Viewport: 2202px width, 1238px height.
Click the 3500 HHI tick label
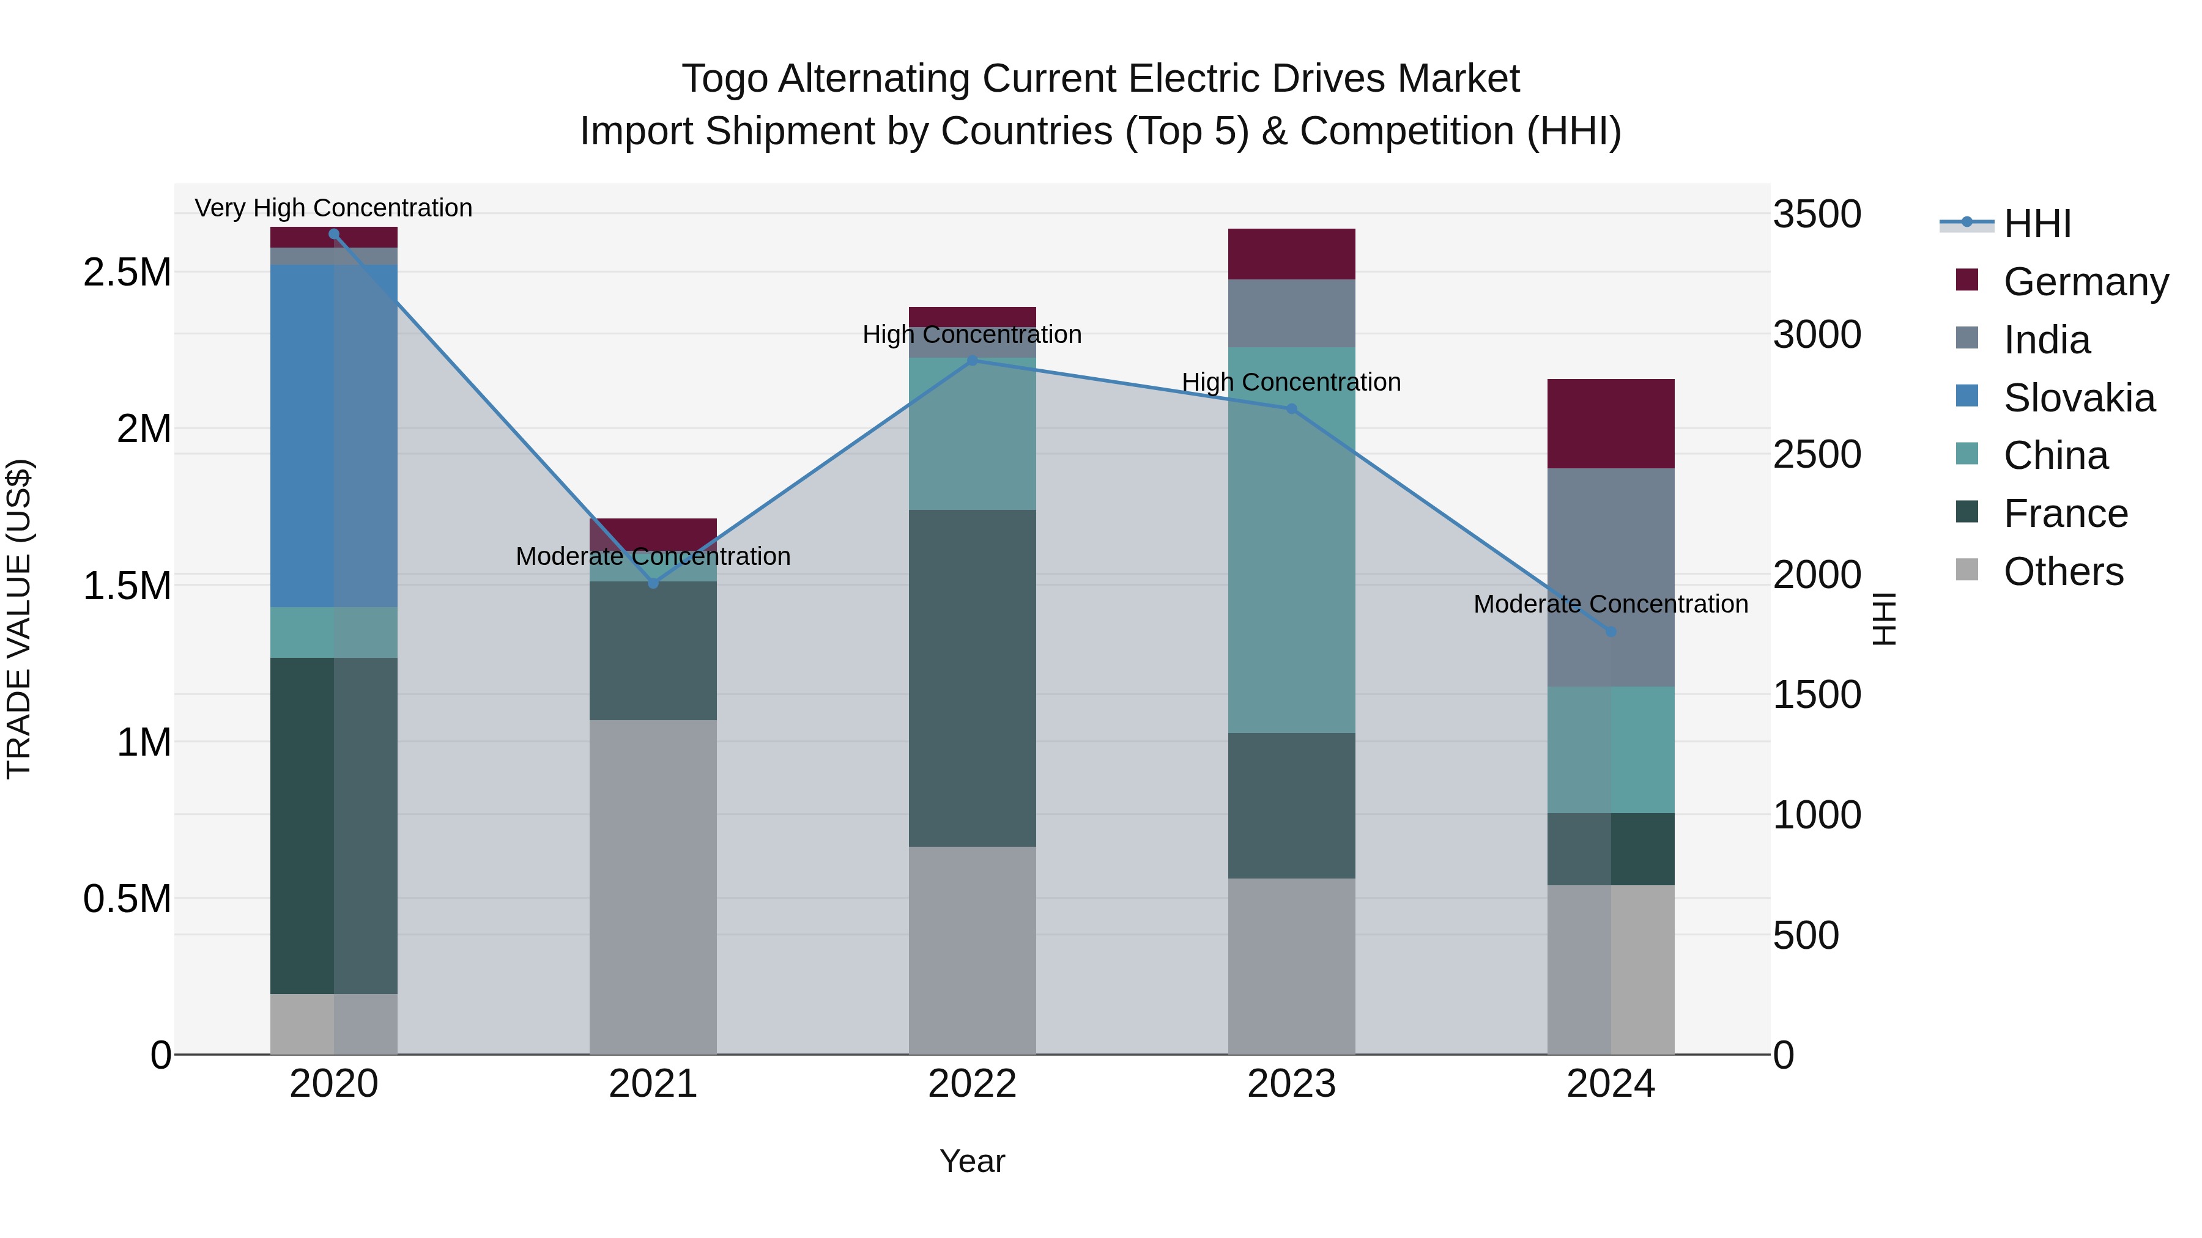point(1817,213)
